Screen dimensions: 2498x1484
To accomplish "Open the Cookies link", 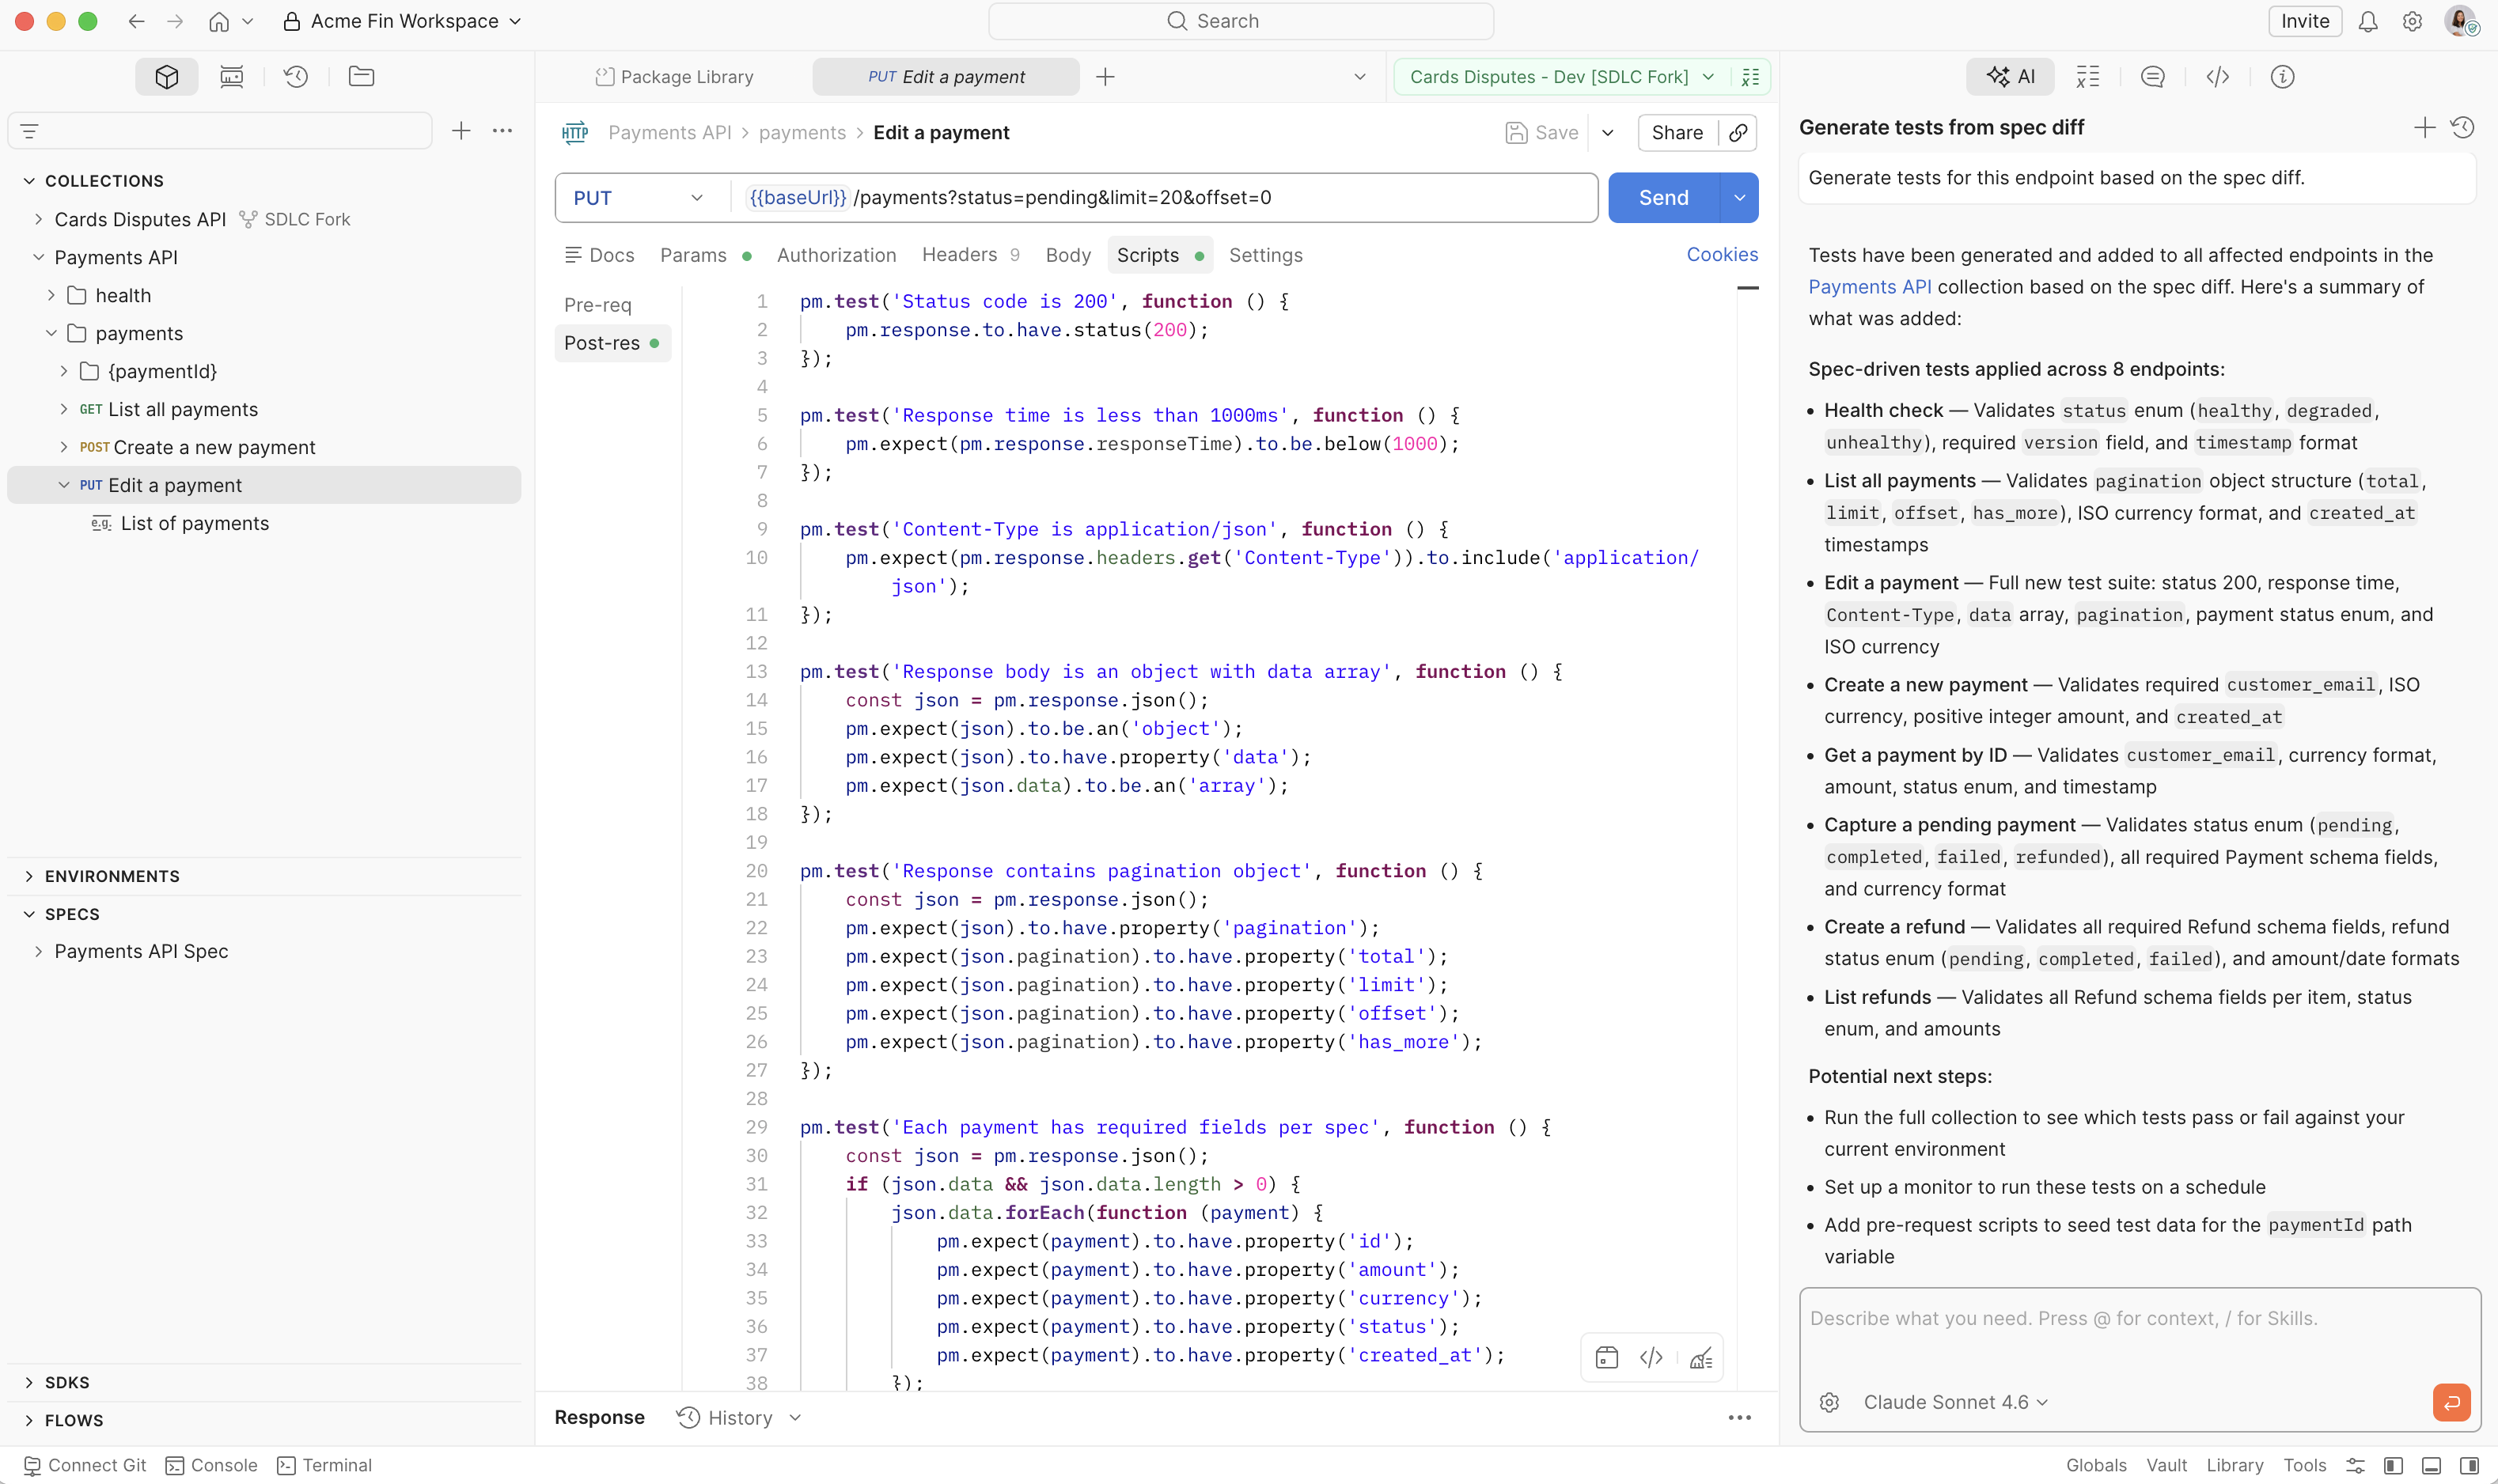I will 1721,255.
